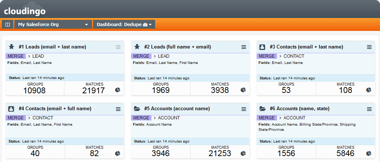Open pie chart for #5 Accounts filter
The width and height of the screenshot is (380, 162).
[x=243, y=153]
